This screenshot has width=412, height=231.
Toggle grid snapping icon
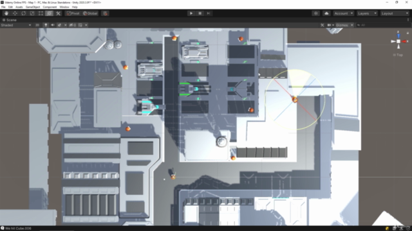[105, 13]
